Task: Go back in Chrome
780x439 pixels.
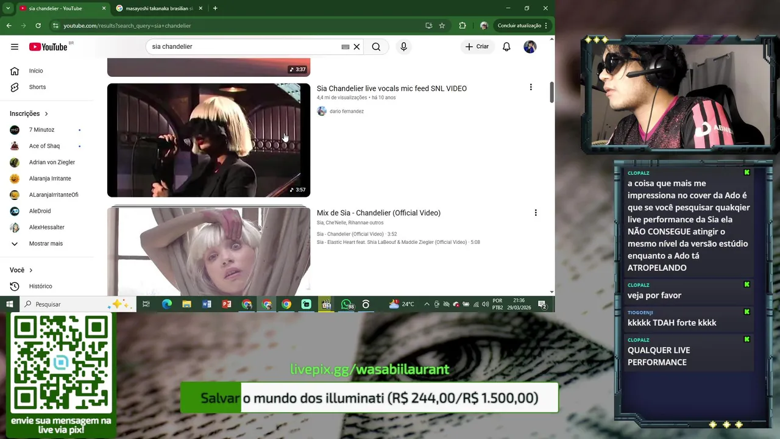Action: (9, 26)
